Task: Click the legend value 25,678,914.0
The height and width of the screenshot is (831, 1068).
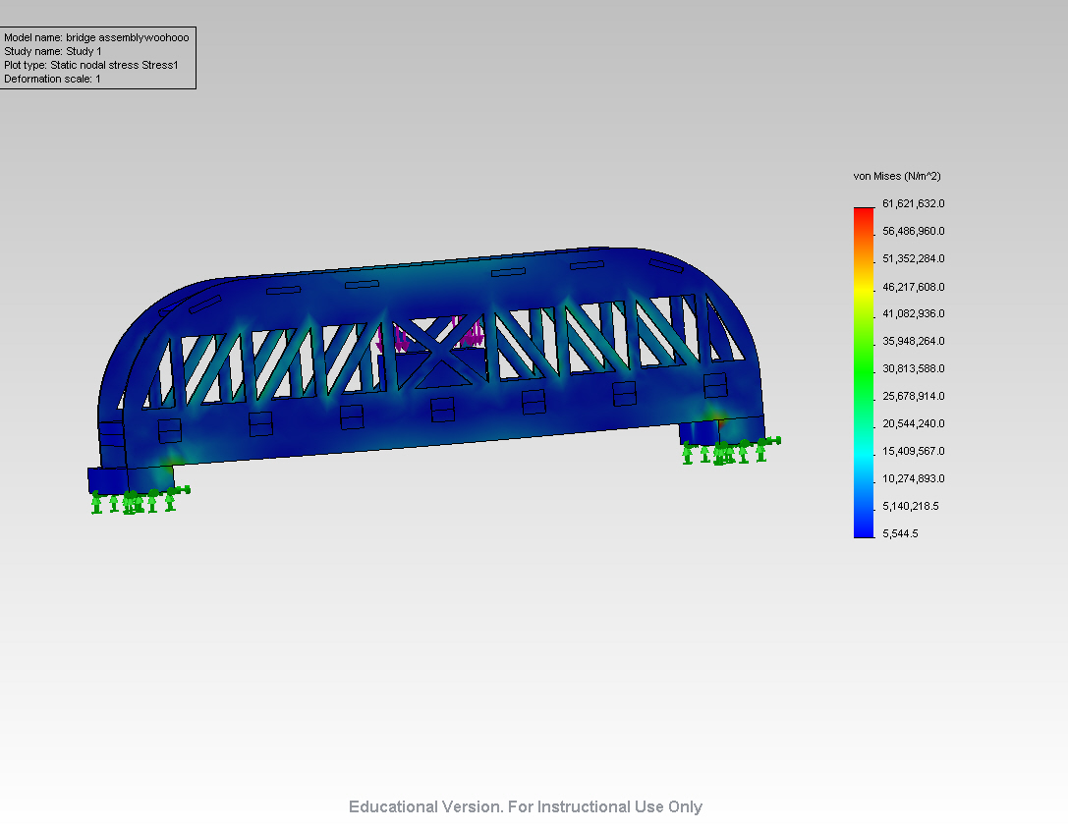Action: tap(914, 396)
